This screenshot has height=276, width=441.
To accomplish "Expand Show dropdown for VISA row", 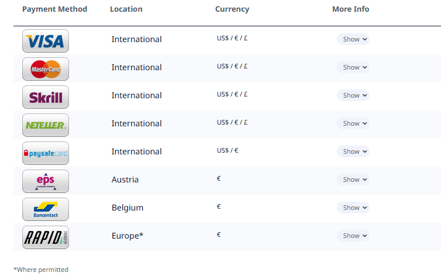I will (353, 39).
